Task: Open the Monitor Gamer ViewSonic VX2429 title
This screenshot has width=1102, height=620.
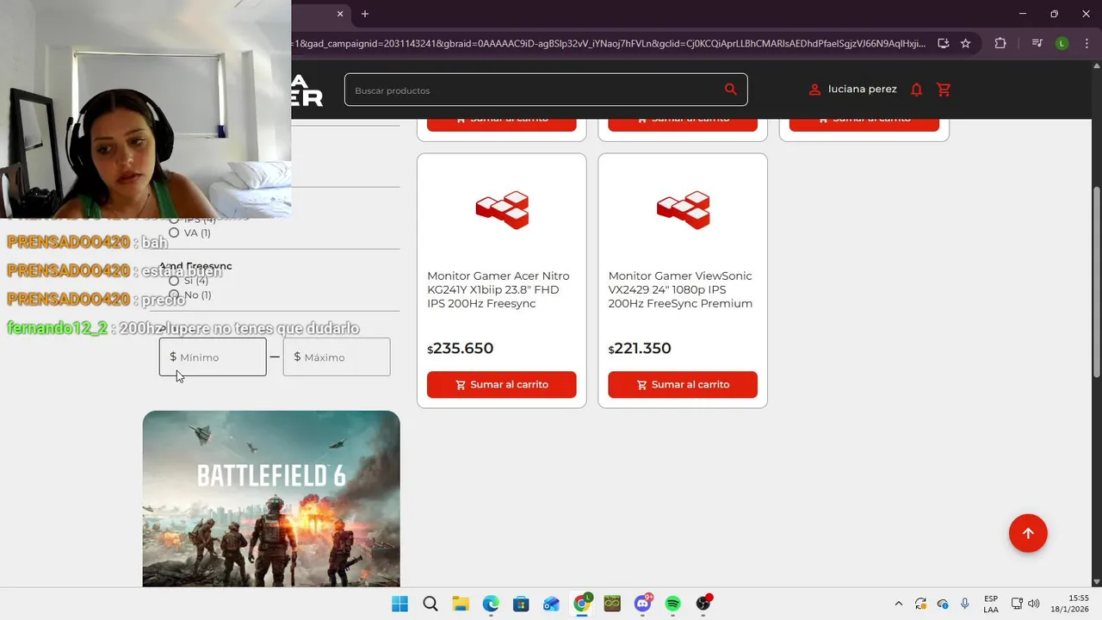Action: point(680,289)
